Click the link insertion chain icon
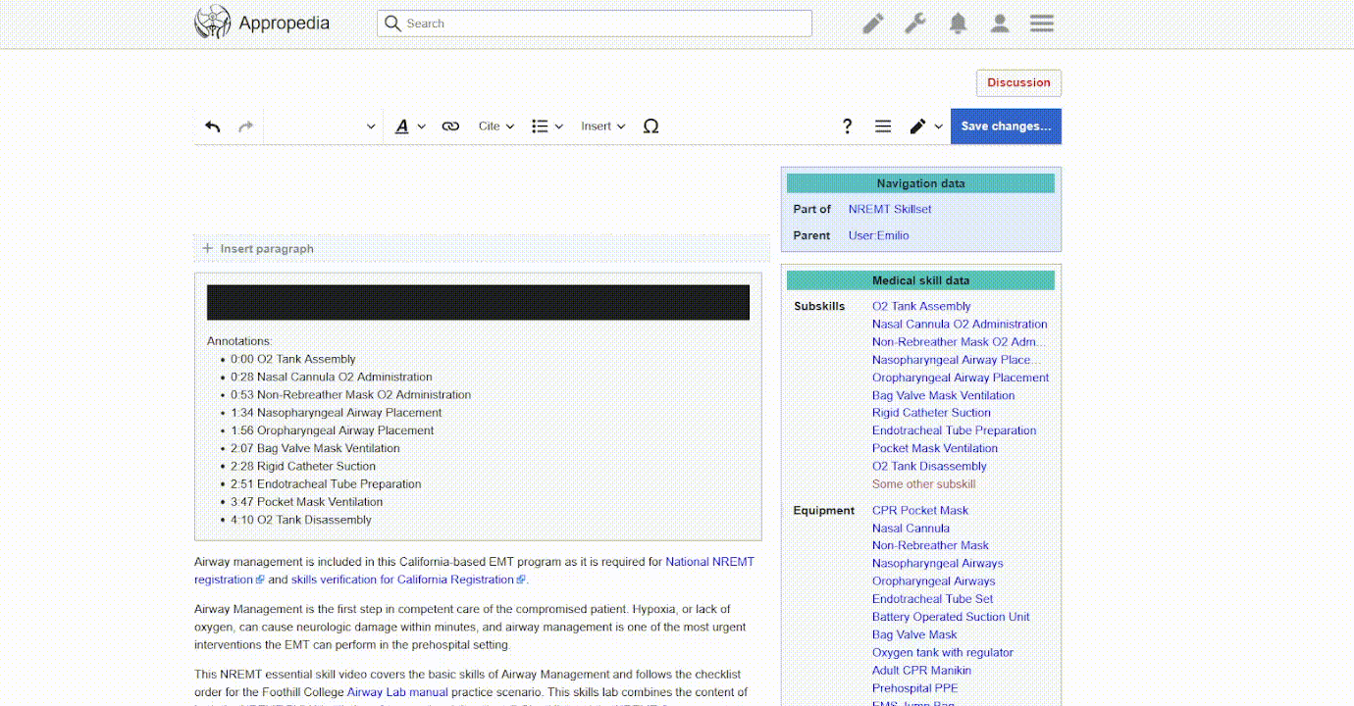 450,126
